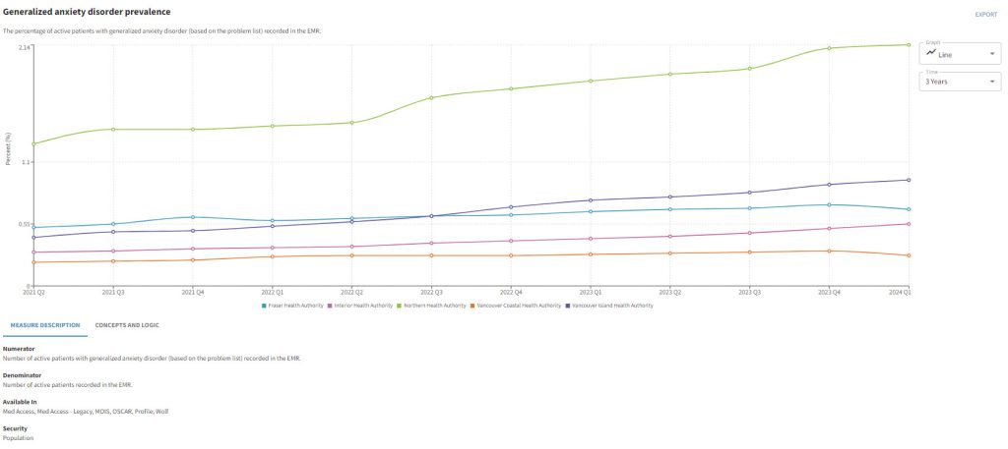The height and width of the screenshot is (449, 1008).
Task: Select the 3 Years time value
Action: tap(937, 82)
